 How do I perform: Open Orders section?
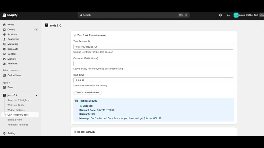tap(11, 29)
